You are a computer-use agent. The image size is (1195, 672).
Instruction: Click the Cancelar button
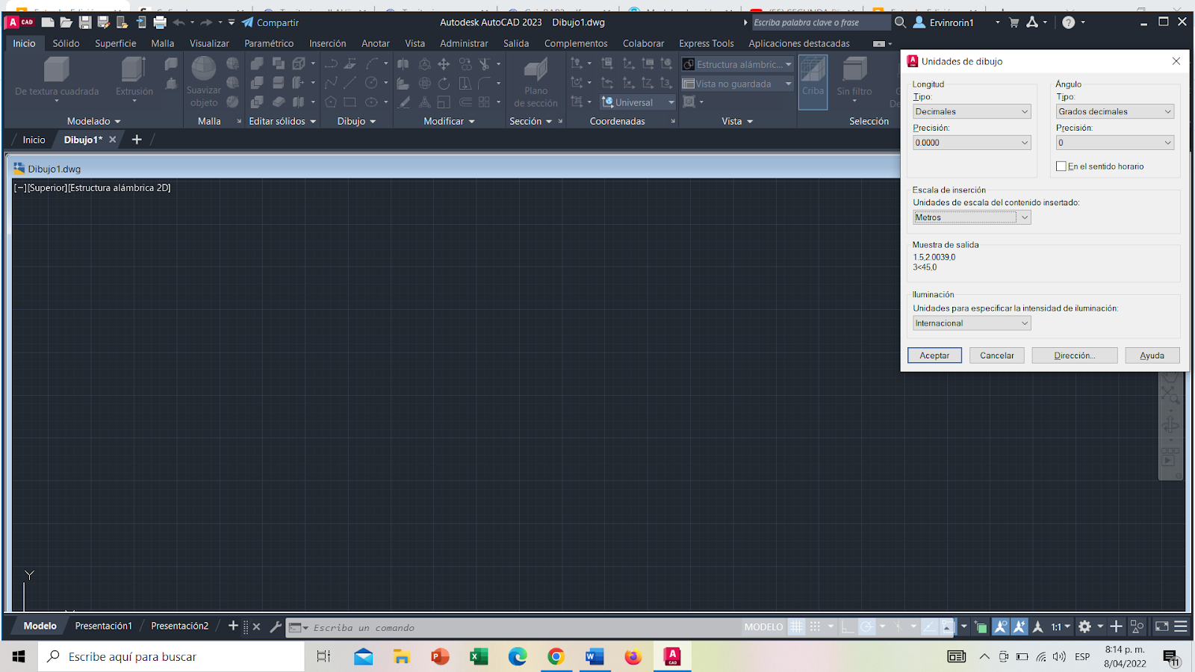(x=997, y=355)
